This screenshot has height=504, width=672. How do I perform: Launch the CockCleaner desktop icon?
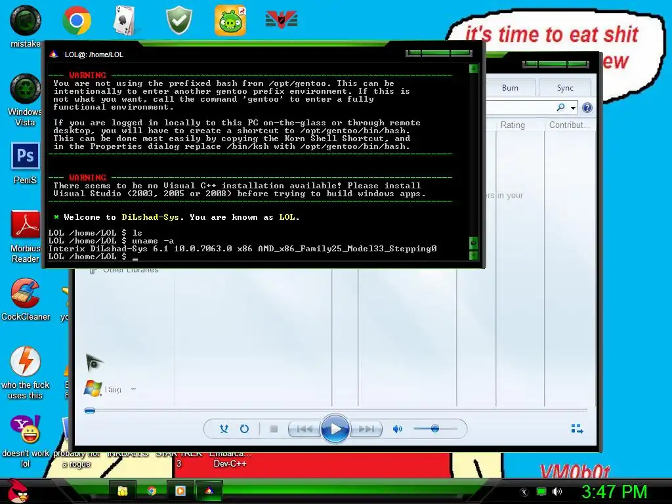[26, 299]
